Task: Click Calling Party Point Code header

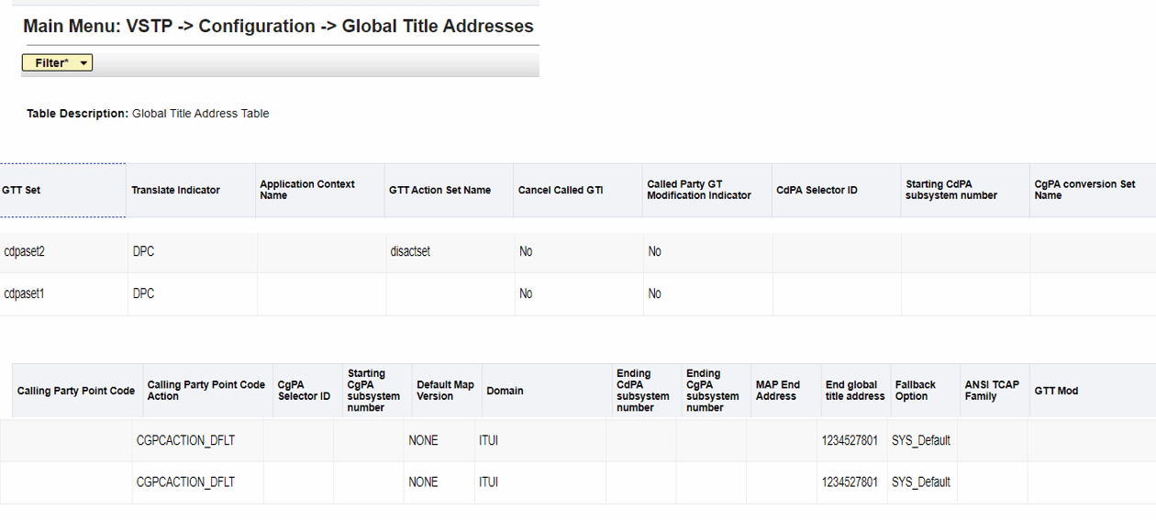Action: click(76, 391)
